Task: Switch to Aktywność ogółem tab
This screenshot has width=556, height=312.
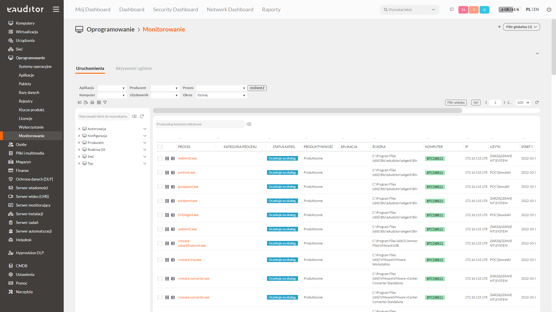Action: coord(133,68)
